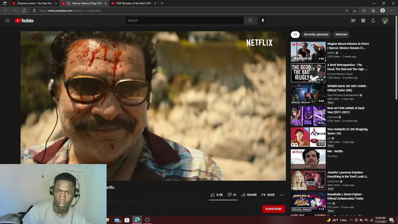
Task: Close the Puff: Wonders of the Reef tab
Action: pos(155,3)
